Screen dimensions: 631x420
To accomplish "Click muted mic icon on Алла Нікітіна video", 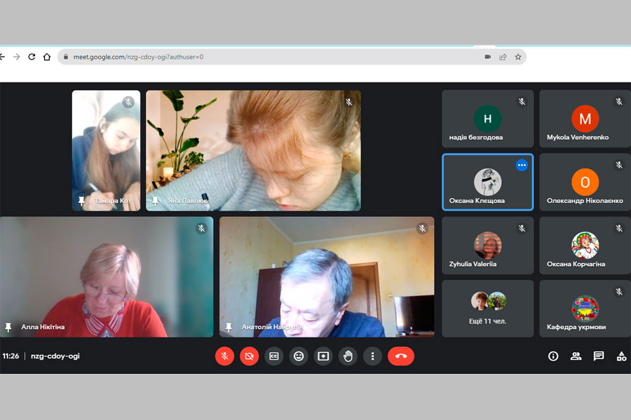I will point(202,229).
